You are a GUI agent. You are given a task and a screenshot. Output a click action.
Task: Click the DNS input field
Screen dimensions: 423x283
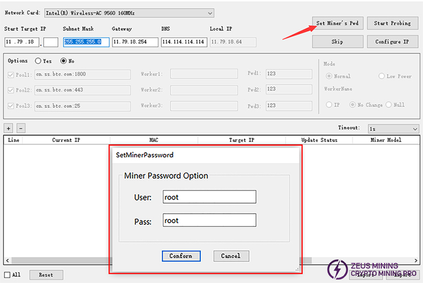tap(183, 42)
